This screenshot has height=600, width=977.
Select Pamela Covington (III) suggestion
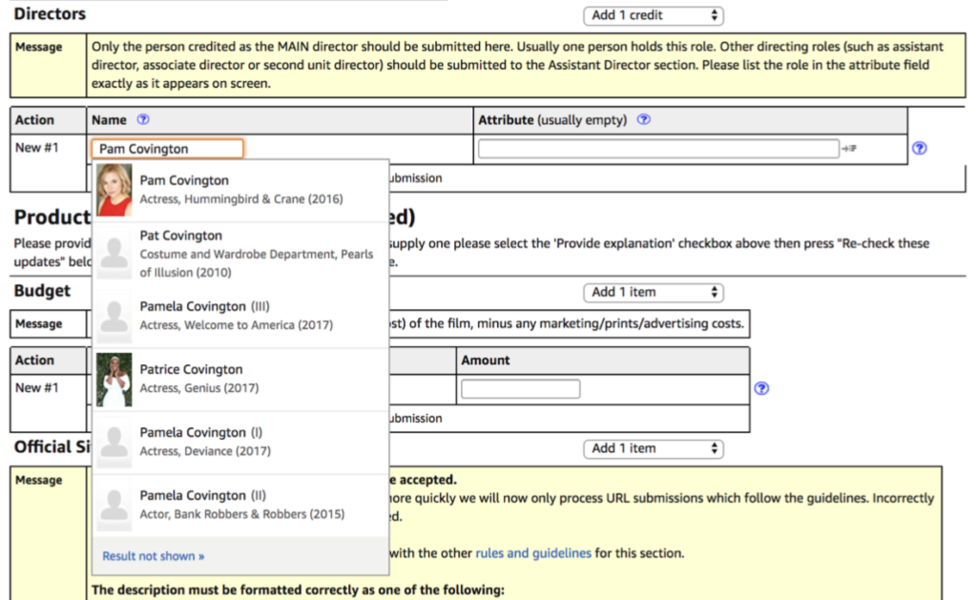pos(240,316)
